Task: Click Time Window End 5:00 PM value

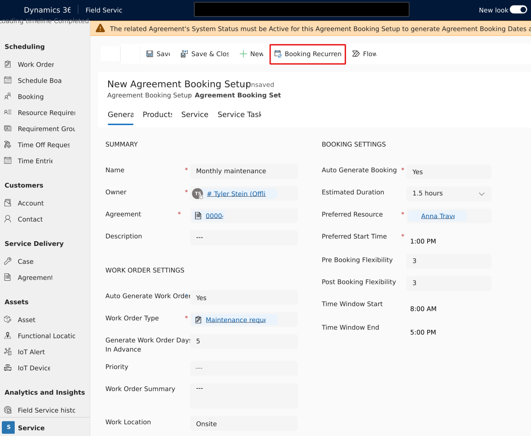Action: 423,332
